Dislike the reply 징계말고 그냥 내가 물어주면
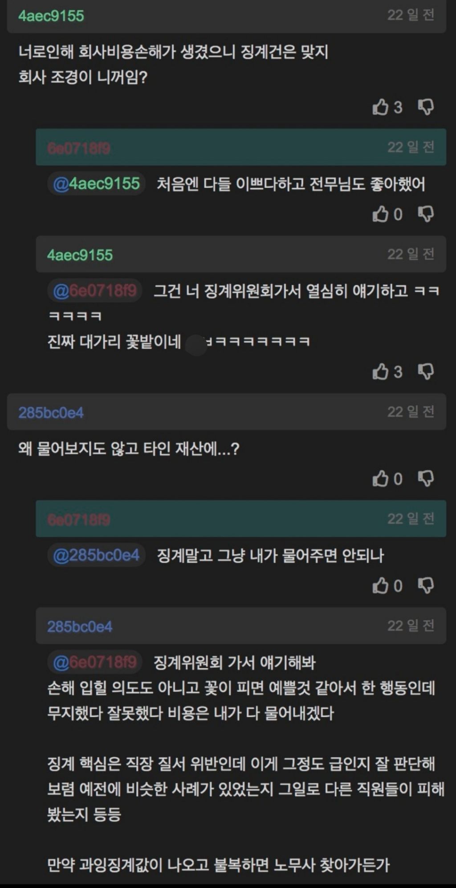 click(426, 585)
